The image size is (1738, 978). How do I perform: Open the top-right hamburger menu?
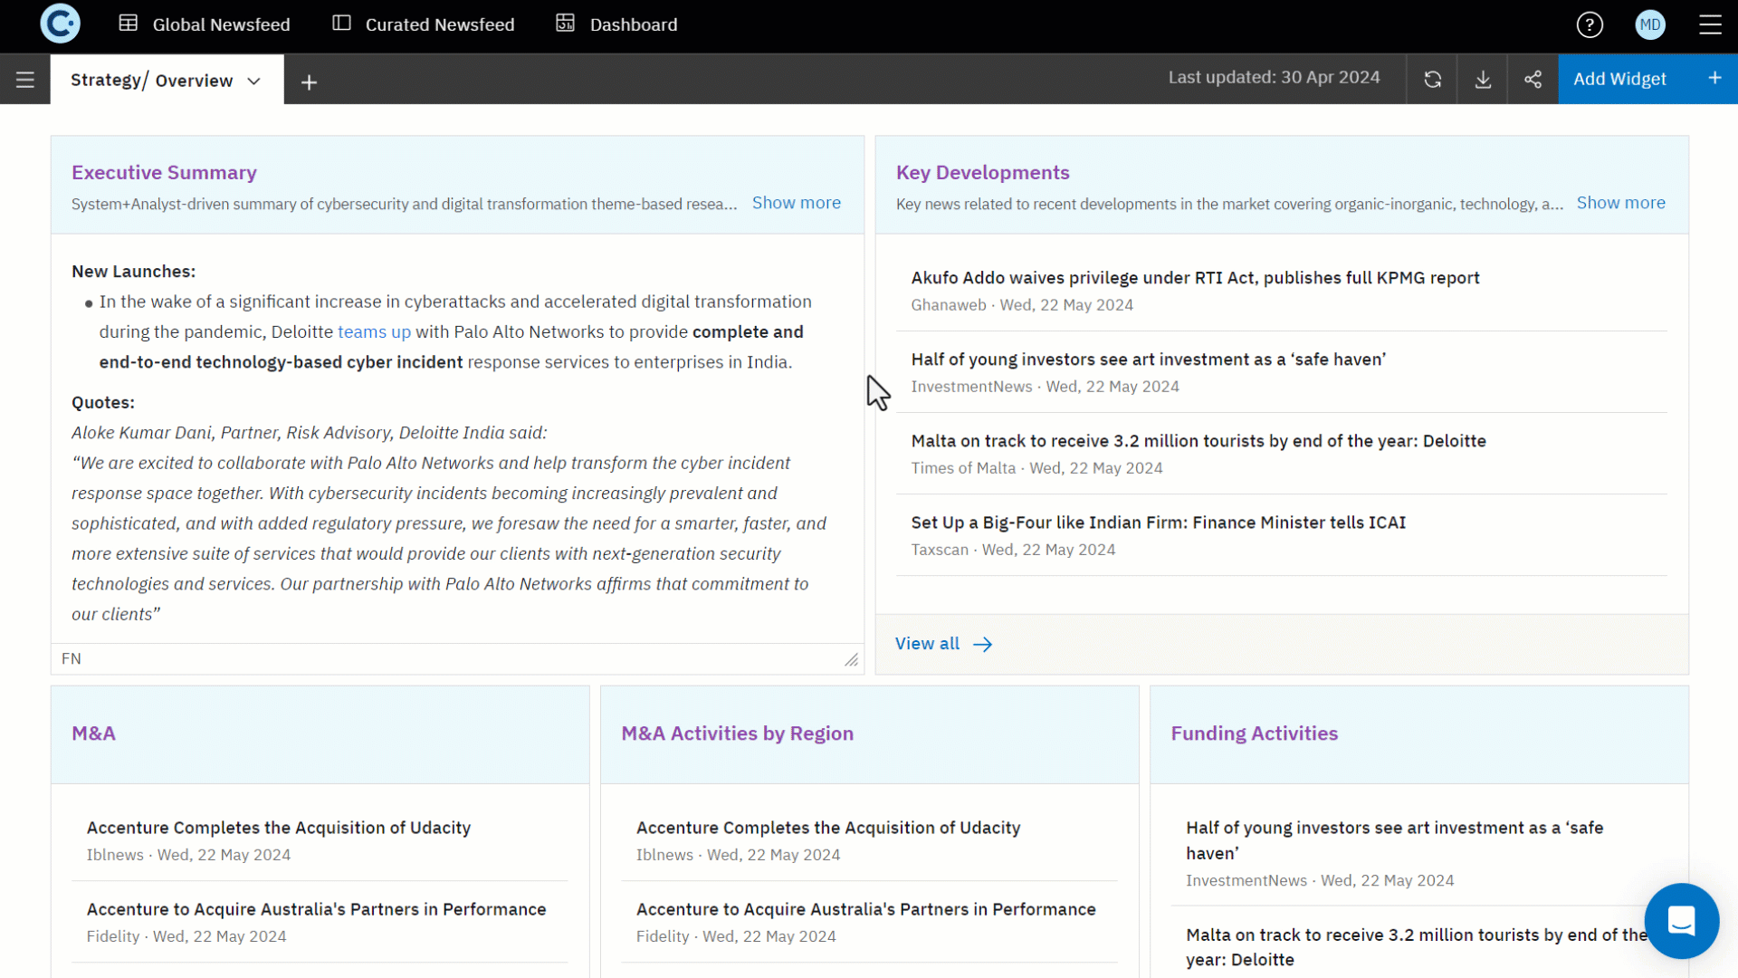pyautogui.click(x=1710, y=24)
